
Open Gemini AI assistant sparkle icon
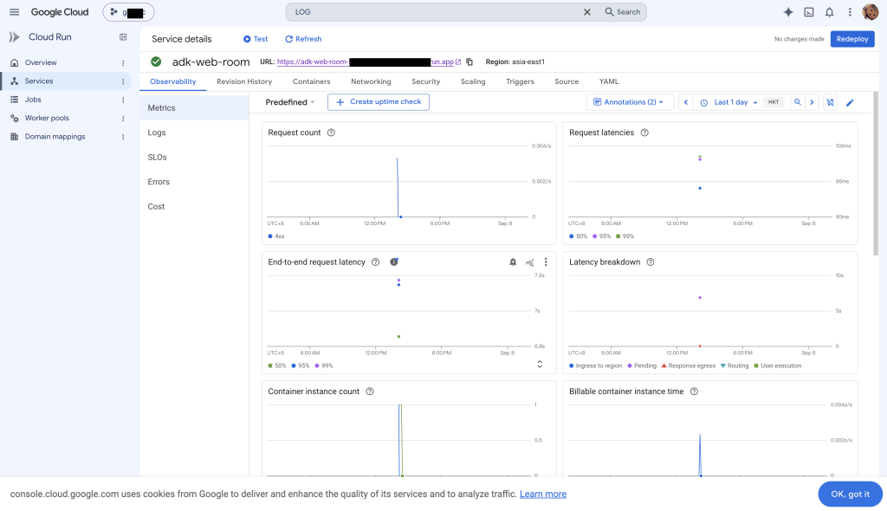tap(788, 12)
